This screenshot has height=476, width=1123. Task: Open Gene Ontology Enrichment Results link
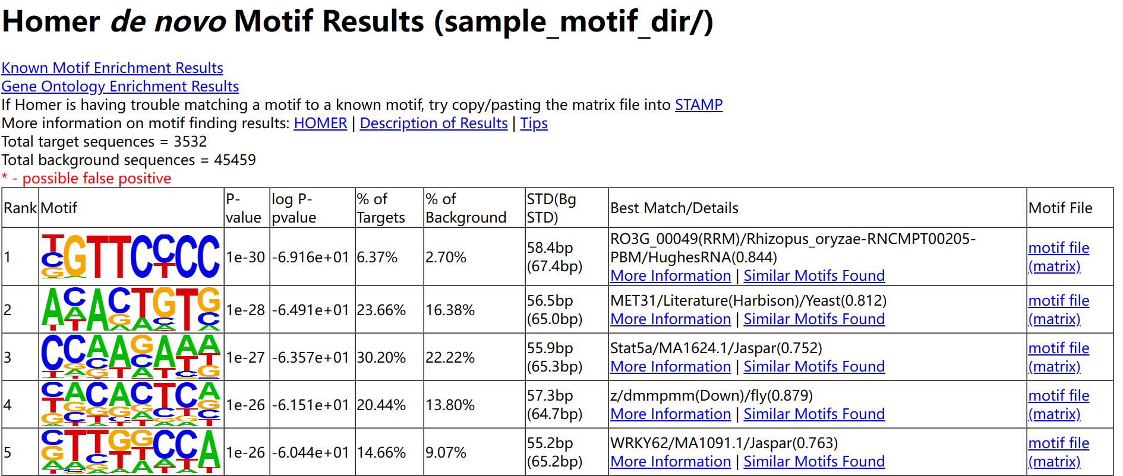click(x=120, y=87)
